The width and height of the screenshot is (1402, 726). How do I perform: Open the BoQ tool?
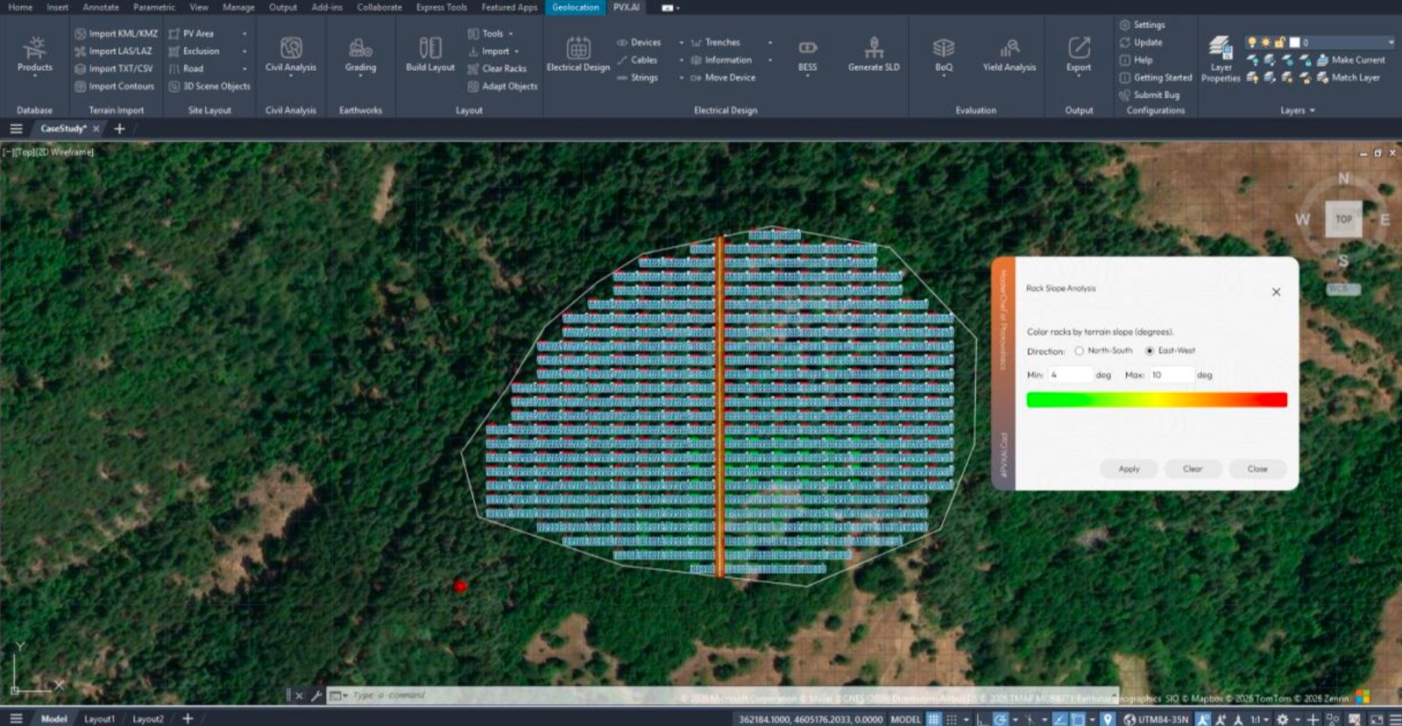[944, 54]
